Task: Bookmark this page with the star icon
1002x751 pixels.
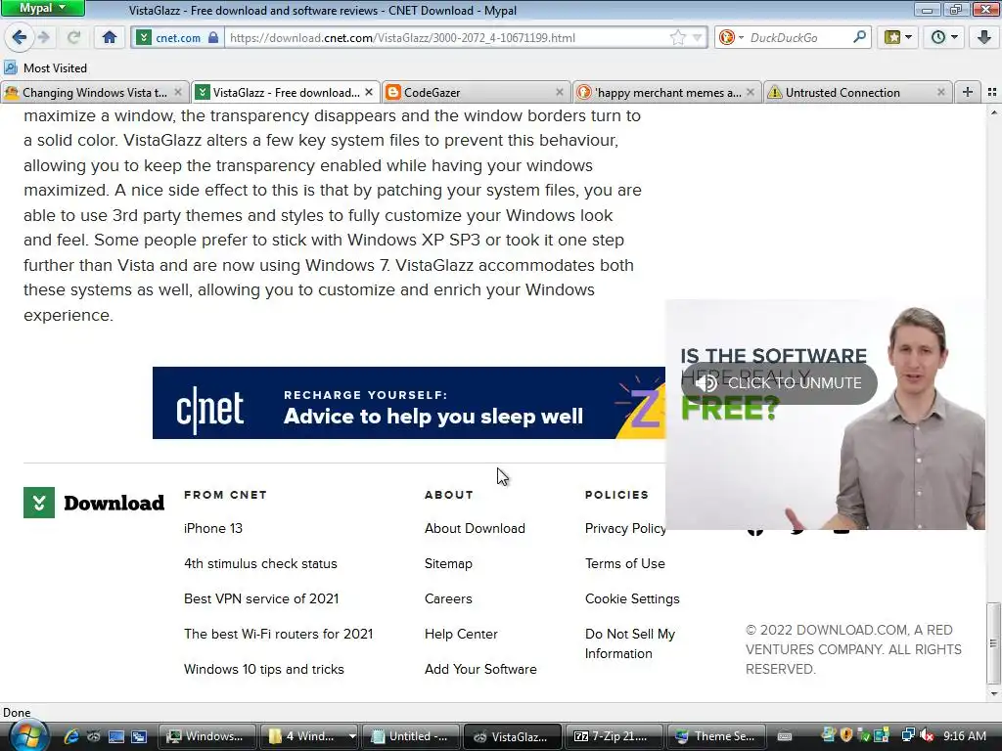Action: click(678, 38)
